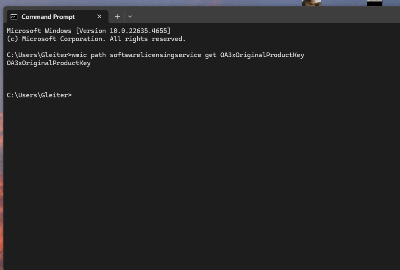This screenshot has width=400, height=270.
Task: Click the Microsoft Windows version line
Action: (x=89, y=30)
